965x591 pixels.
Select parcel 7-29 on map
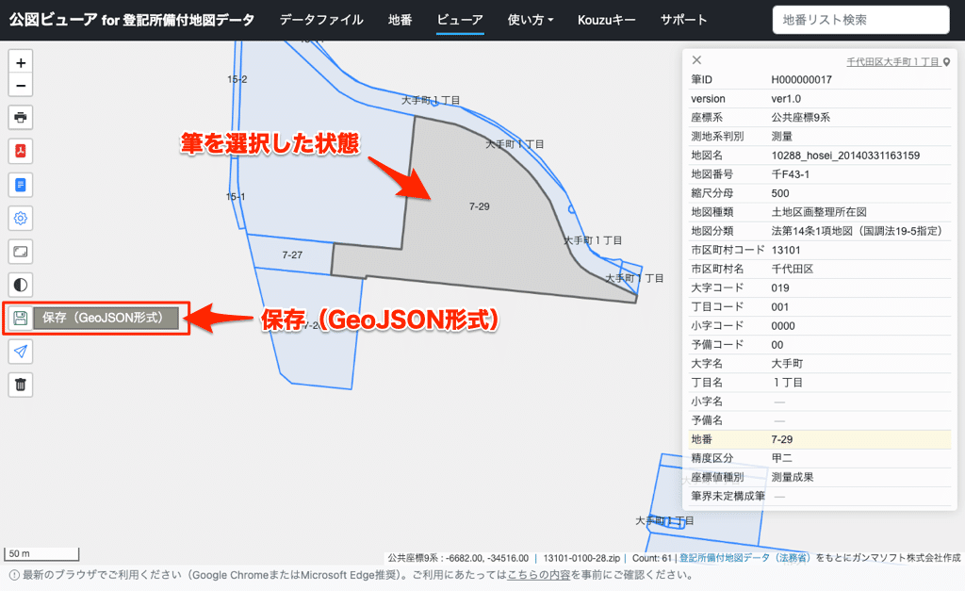click(480, 206)
